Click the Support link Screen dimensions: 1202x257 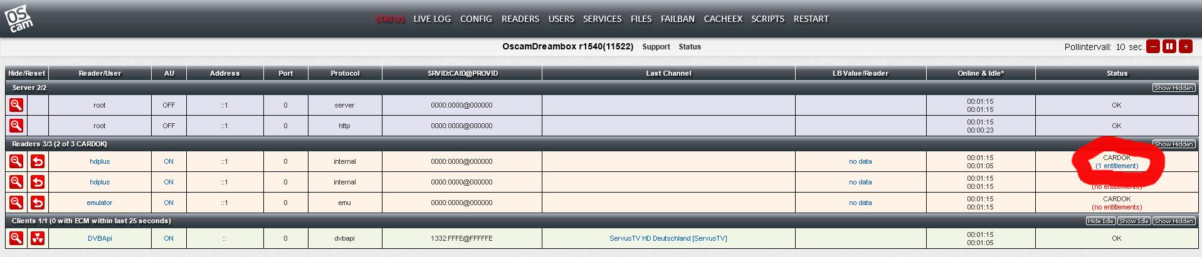[x=656, y=47]
